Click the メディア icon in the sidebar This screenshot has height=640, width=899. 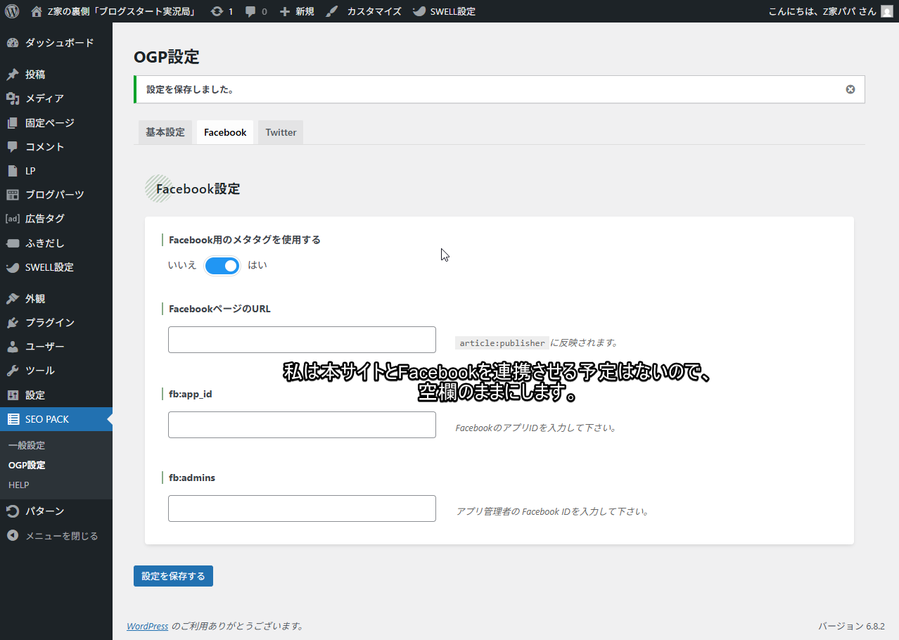click(12, 98)
